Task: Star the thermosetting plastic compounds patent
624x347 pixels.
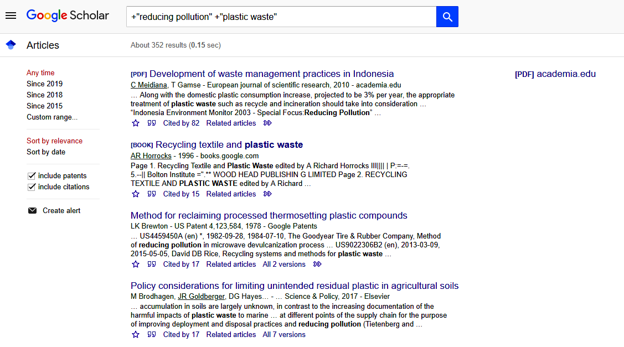Action: [x=136, y=265]
